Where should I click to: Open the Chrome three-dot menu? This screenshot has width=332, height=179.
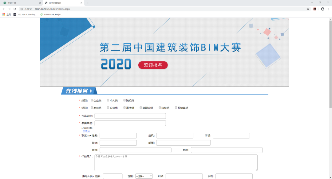coord(328,9)
